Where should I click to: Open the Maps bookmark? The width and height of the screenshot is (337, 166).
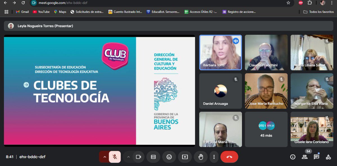click(x=60, y=12)
